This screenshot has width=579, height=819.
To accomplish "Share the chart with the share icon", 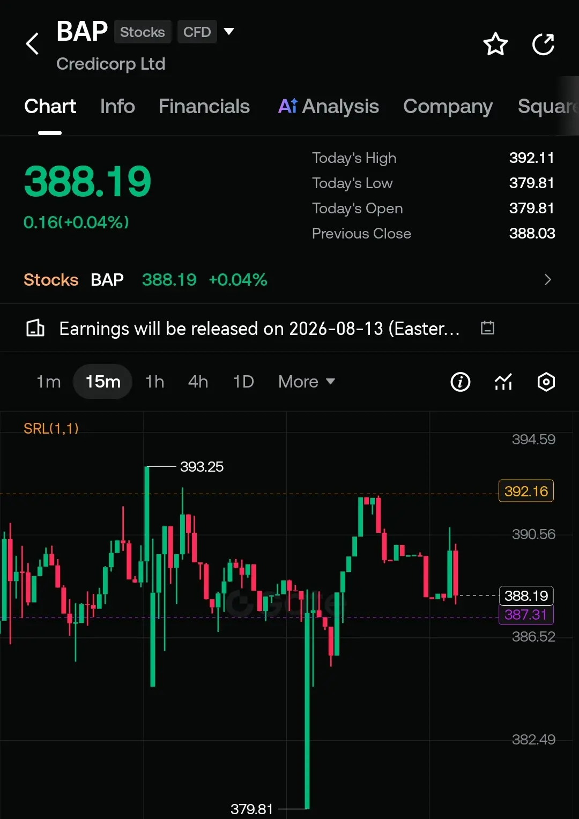I will [543, 44].
